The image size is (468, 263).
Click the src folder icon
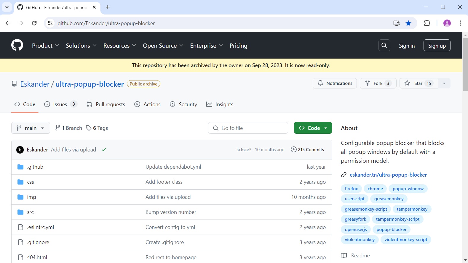pos(20,212)
